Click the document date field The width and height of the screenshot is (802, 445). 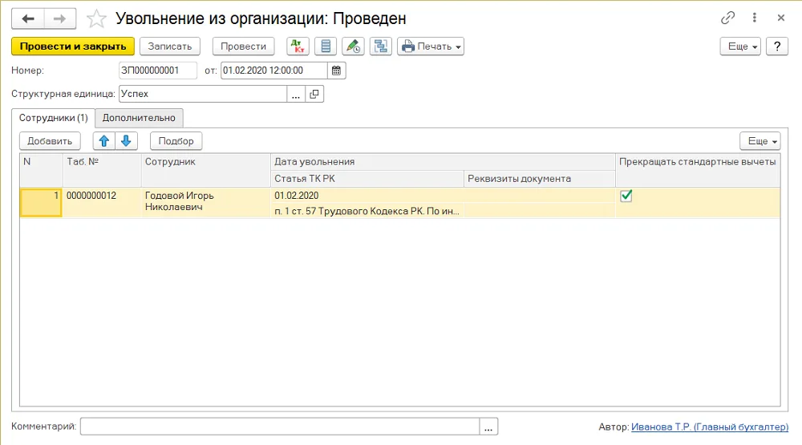(273, 71)
